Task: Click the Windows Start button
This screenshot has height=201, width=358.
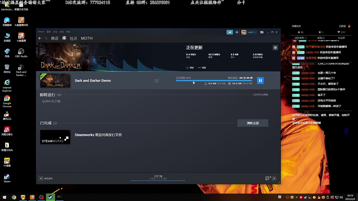Action: pyautogui.click(x=4, y=197)
